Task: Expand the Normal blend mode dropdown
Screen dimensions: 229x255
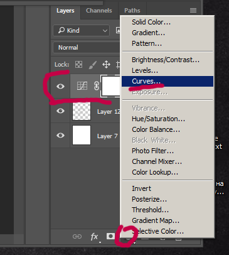Action: [x=87, y=48]
